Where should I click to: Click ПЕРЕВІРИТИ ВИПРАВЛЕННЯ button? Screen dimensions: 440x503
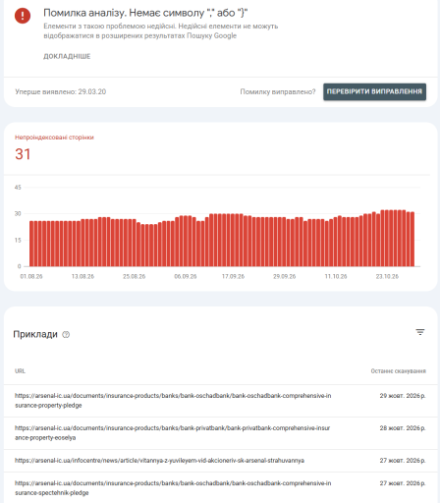(x=374, y=91)
